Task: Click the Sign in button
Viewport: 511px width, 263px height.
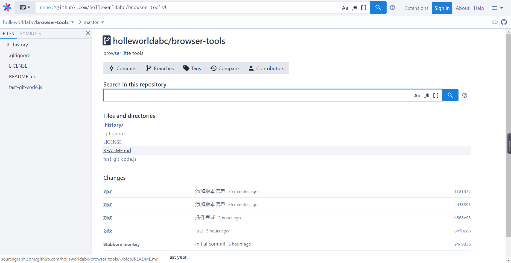Action: [x=442, y=8]
